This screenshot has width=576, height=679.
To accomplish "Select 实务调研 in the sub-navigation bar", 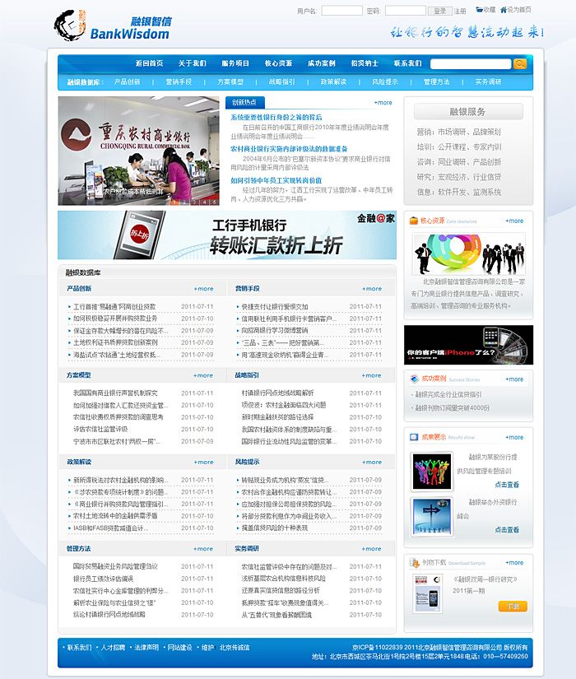I will pyautogui.click(x=488, y=81).
